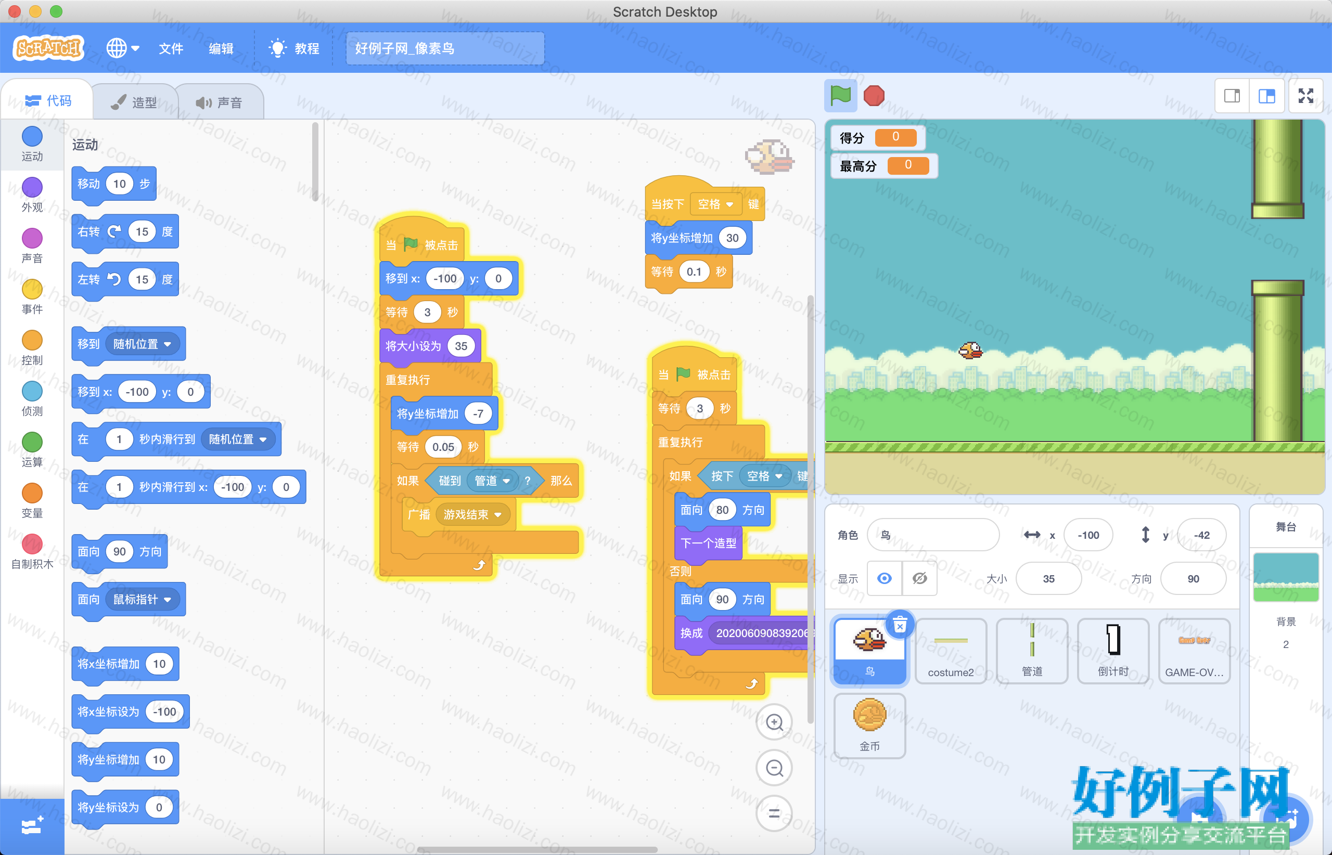The height and width of the screenshot is (855, 1332).
Task: Edit the 0.05 seconds value in 等待 block
Action: point(443,447)
